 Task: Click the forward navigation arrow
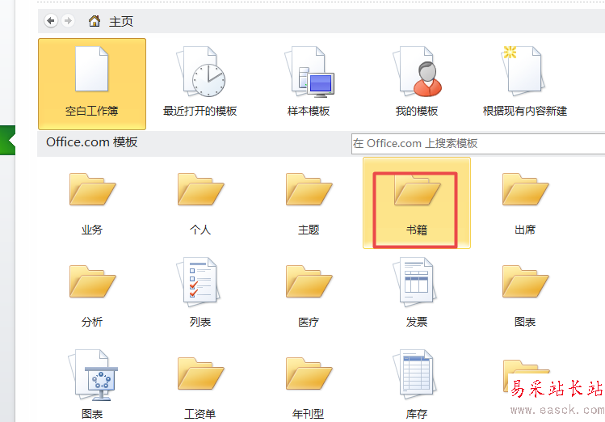(x=69, y=20)
